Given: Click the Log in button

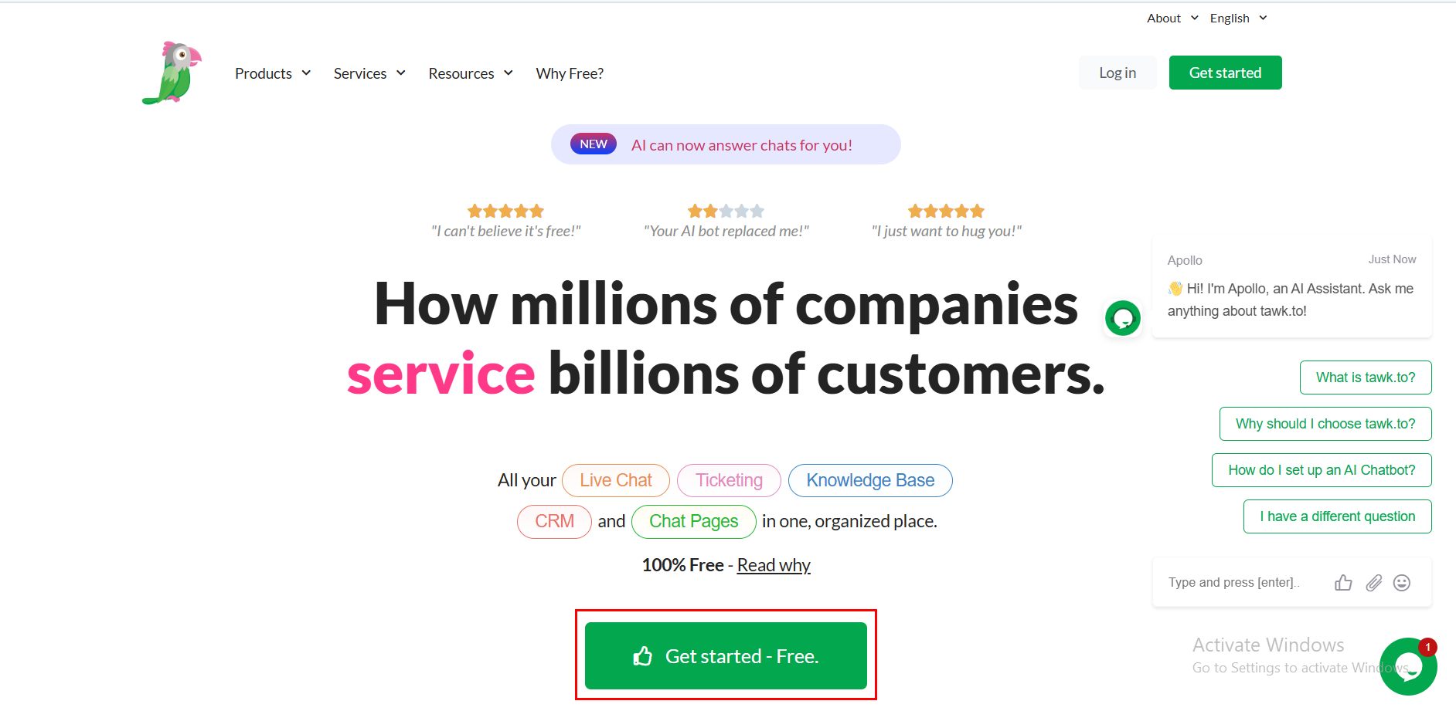Looking at the screenshot, I should [x=1118, y=73].
